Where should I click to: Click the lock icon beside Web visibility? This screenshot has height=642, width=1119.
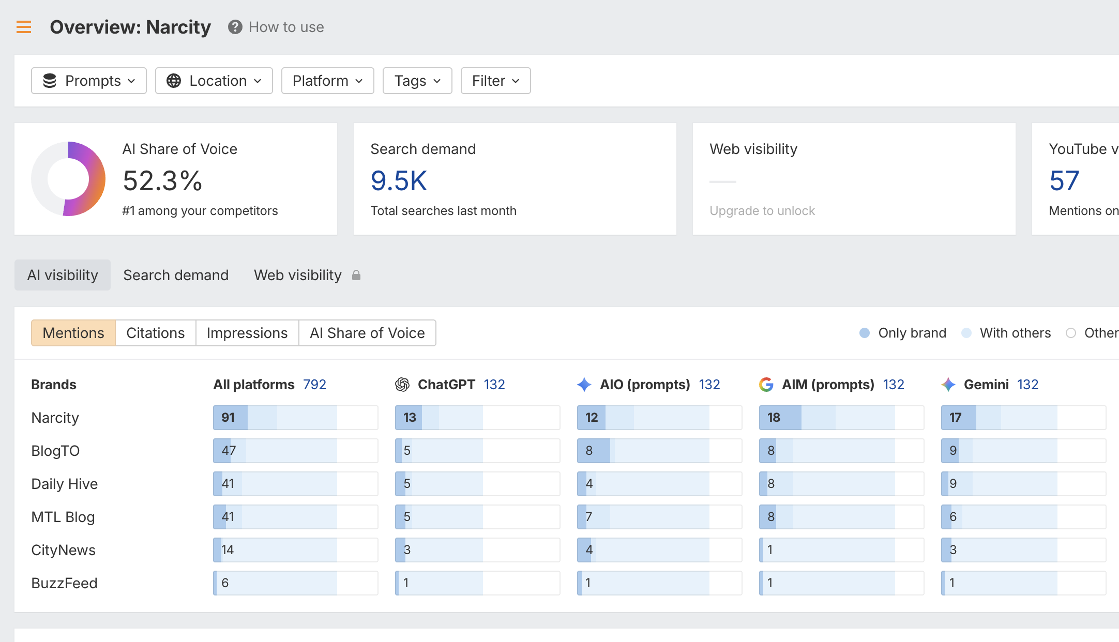[356, 275]
